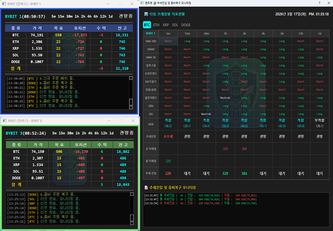Click the BTC row in BYBIT 1 table
333x231 pixels.
point(16,35)
